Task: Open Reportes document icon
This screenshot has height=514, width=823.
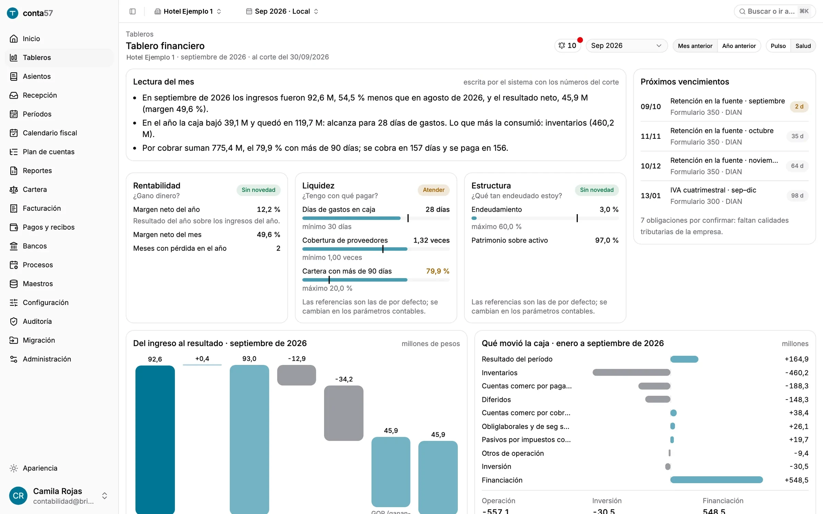Action: [x=14, y=171]
